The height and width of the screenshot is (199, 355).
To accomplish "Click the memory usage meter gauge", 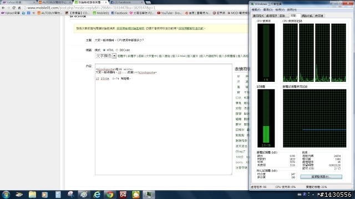I will 266,118.
